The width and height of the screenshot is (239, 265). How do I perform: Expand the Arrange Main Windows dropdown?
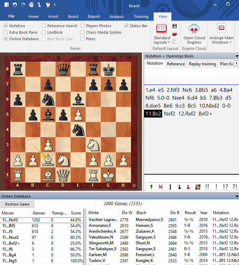click(221, 40)
